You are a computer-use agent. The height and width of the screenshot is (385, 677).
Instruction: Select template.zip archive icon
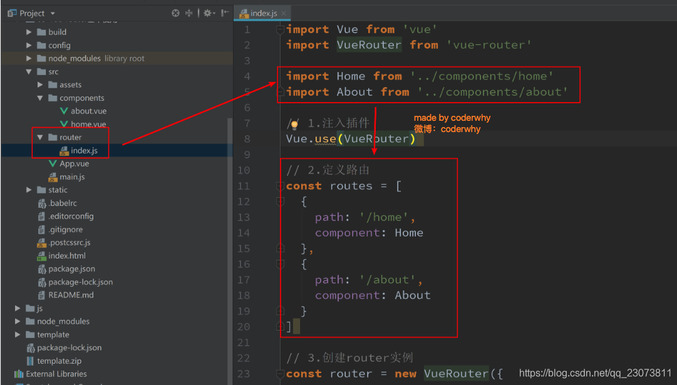(x=30, y=361)
